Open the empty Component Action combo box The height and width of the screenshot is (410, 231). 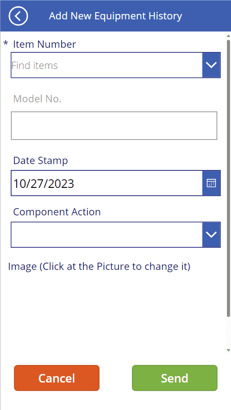tap(107, 235)
